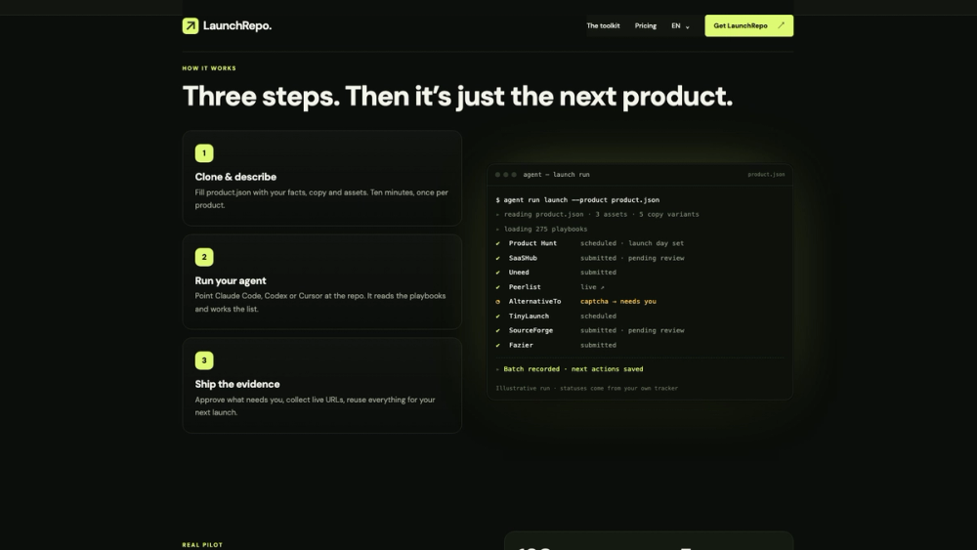Click the product.json label in terminal header
This screenshot has width=977, height=550.
(x=766, y=175)
